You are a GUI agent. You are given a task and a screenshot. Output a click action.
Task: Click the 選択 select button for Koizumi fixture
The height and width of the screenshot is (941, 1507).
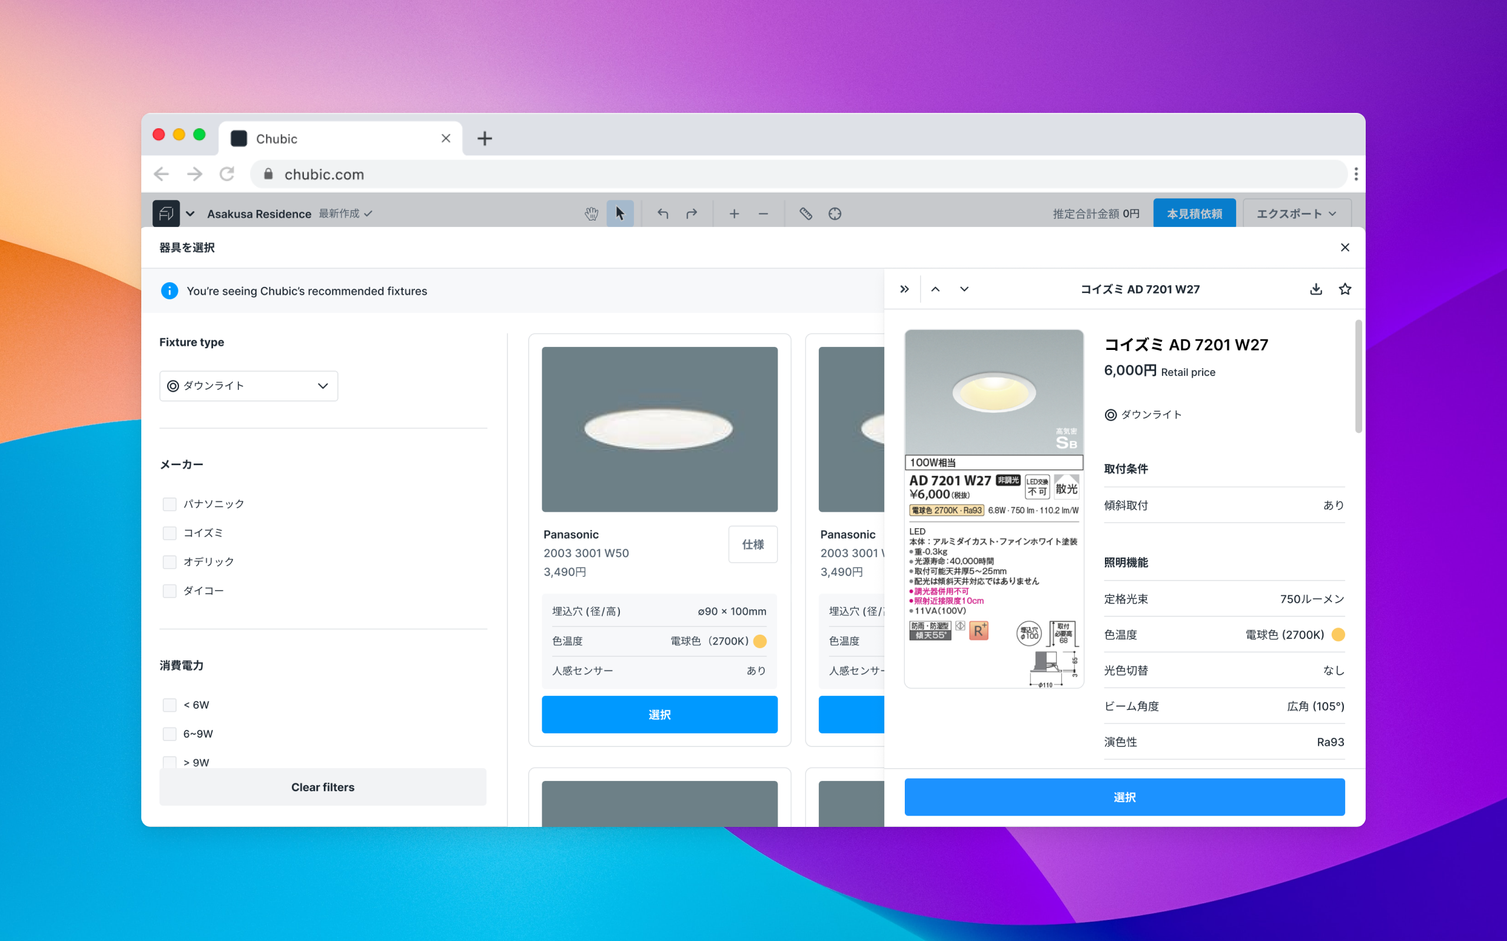(1124, 797)
